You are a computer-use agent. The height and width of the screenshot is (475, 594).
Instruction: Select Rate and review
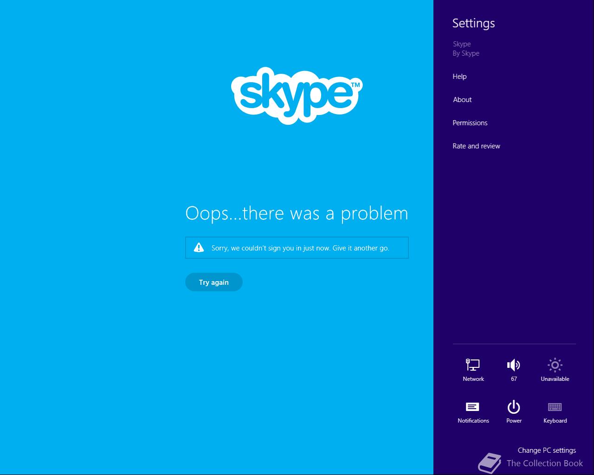(x=476, y=146)
